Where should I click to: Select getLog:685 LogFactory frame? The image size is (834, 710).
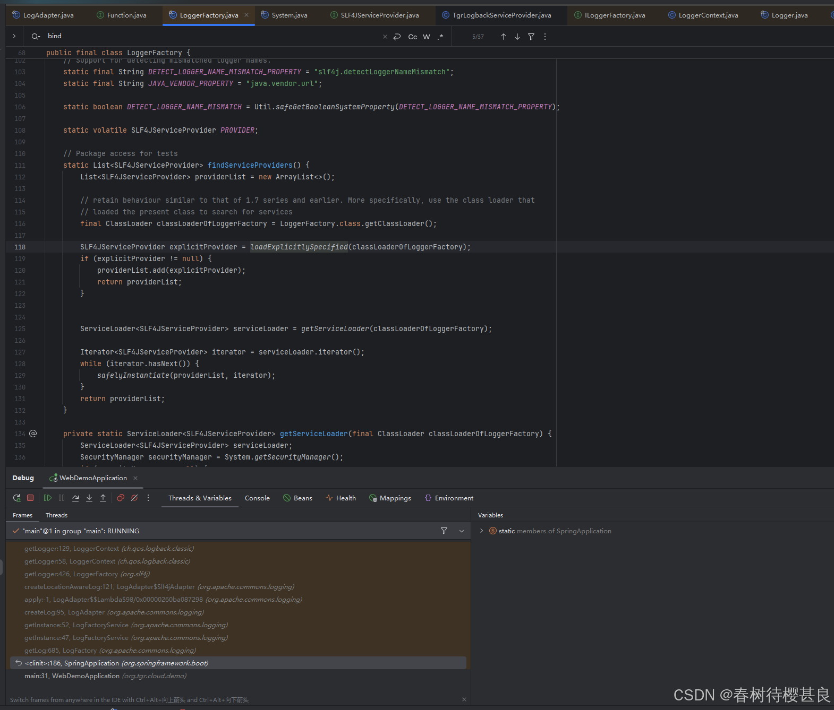pos(238,651)
